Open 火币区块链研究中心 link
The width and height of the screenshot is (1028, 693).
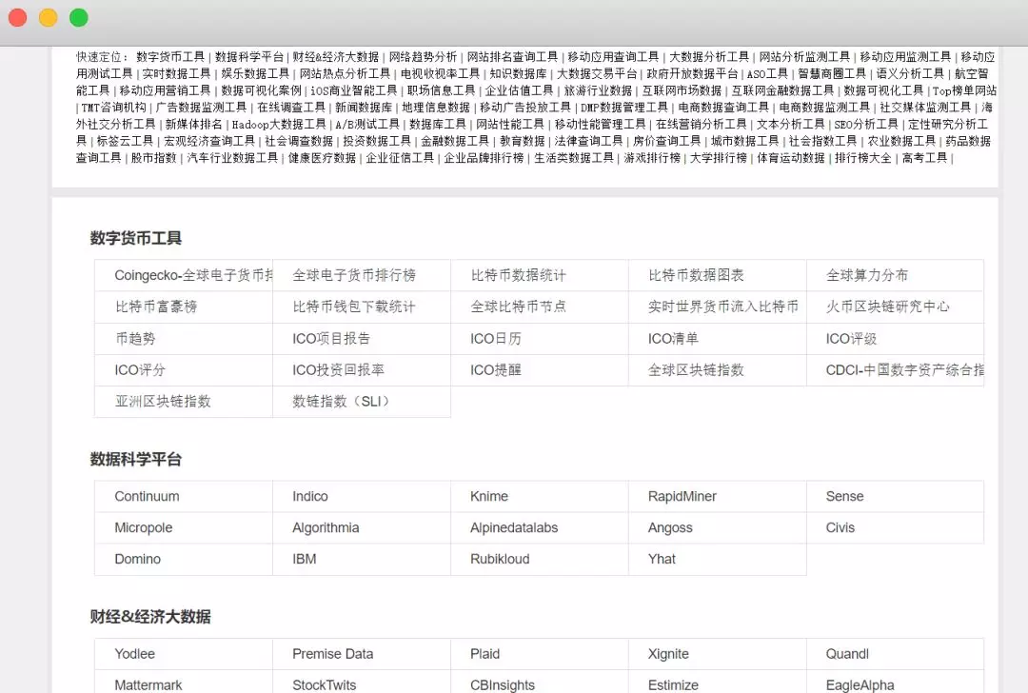tap(888, 307)
